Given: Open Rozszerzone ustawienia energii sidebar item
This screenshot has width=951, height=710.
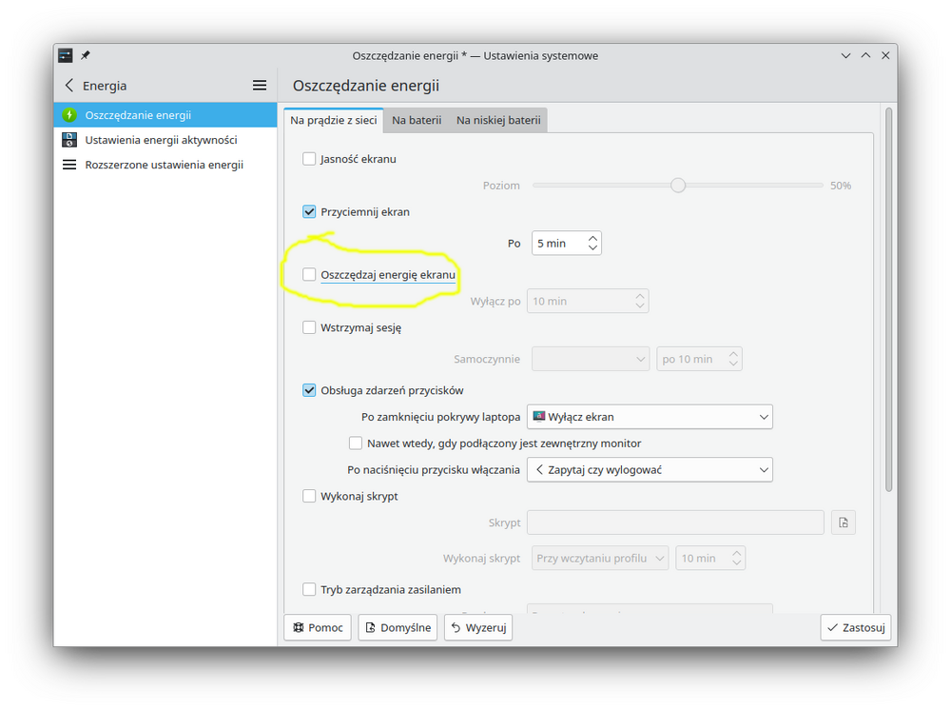Looking at the screenshot, I should click(164, 165).
